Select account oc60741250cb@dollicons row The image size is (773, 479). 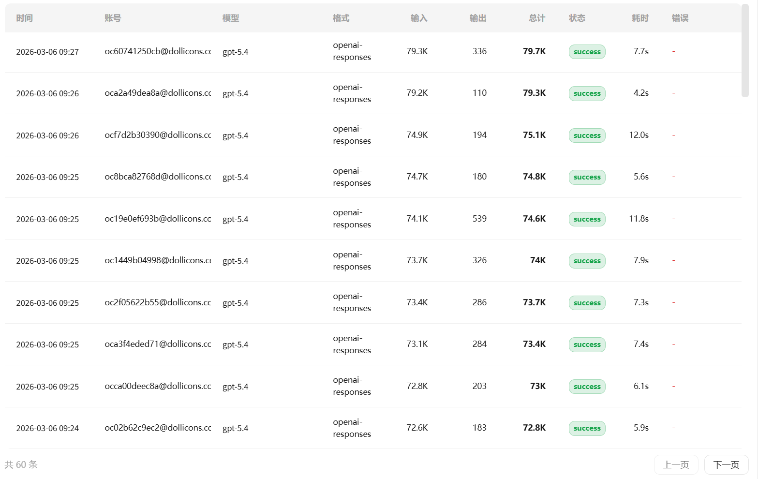[373, 52]
